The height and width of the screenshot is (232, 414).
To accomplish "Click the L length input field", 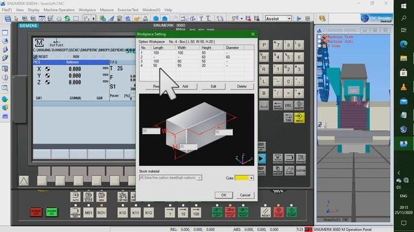I will click(224, 131).
